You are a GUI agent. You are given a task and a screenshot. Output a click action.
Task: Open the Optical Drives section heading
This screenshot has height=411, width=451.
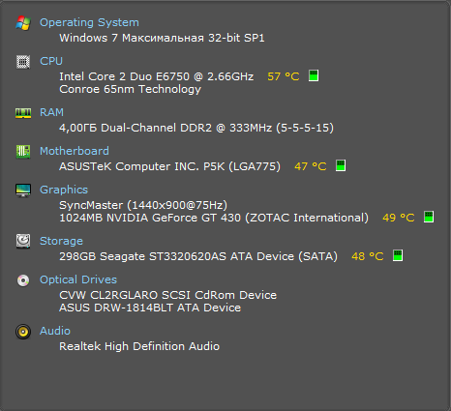pos(78,279)
